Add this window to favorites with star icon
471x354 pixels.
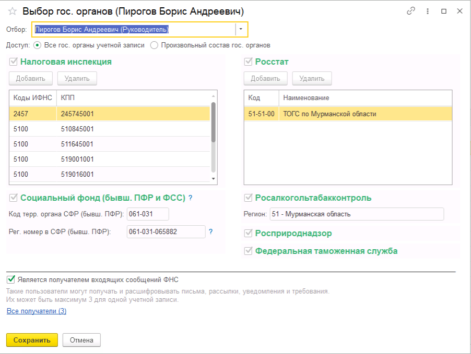(x=13, y=11)
